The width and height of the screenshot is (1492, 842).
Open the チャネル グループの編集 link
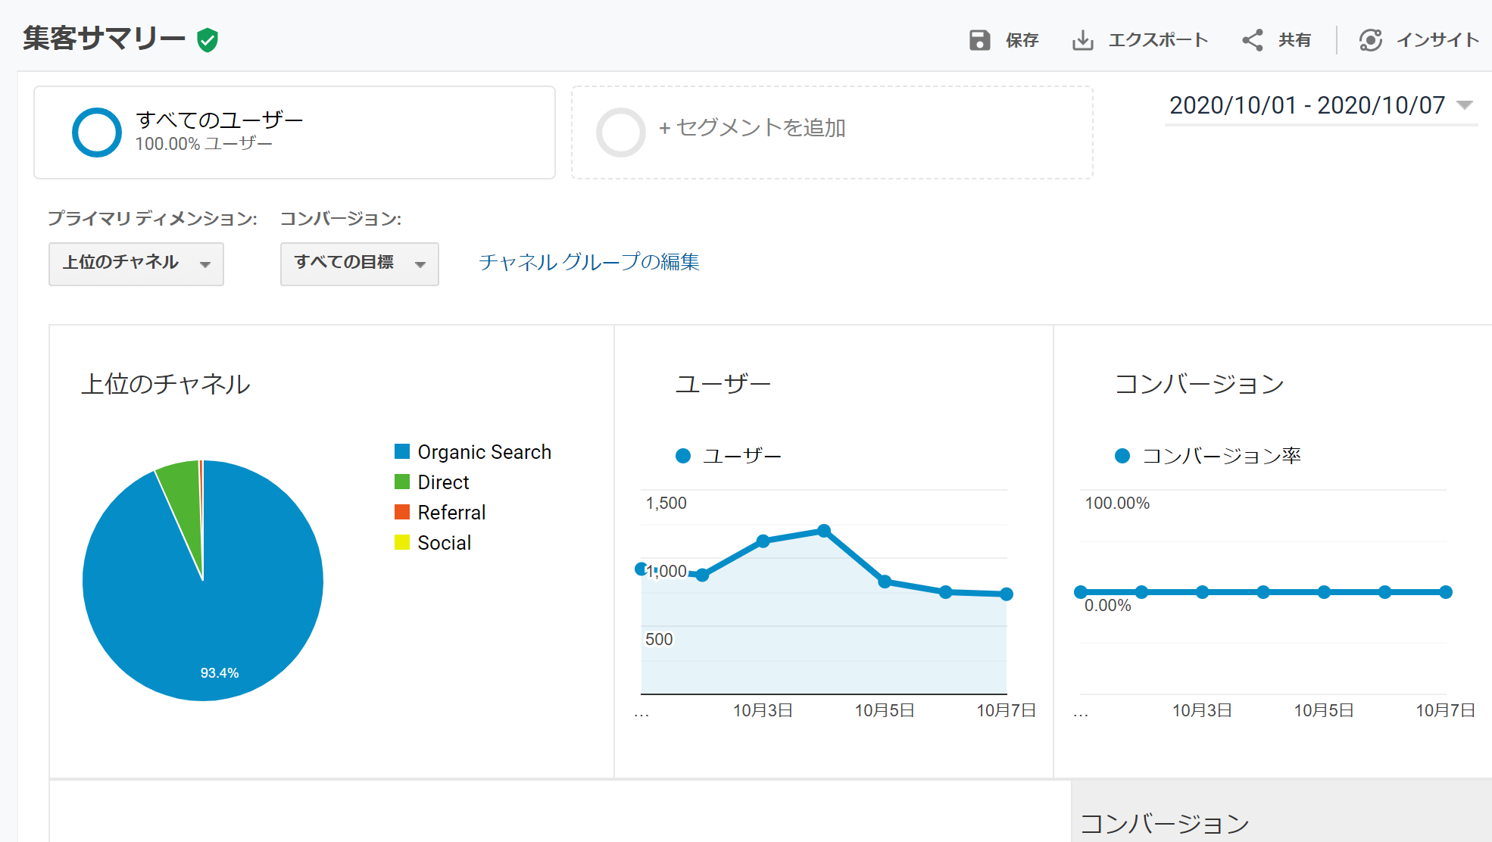[x=589, y=262]
